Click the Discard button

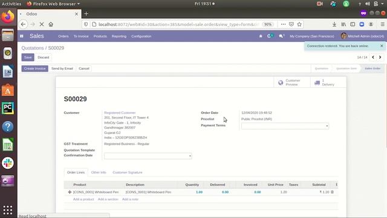[44, 57]
